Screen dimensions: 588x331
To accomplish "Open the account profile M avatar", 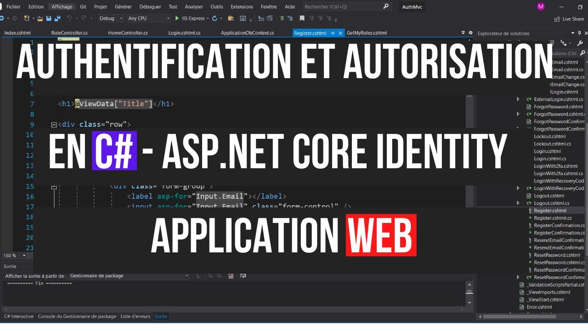I will 540,7.
